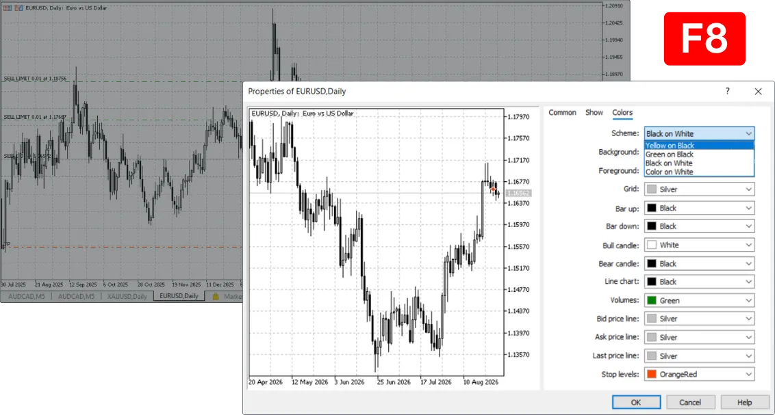Image resolution: width=775 pixels, height=415 pixels.
Task: Pick Black on White from scheme list
Action: coord(699,163)
